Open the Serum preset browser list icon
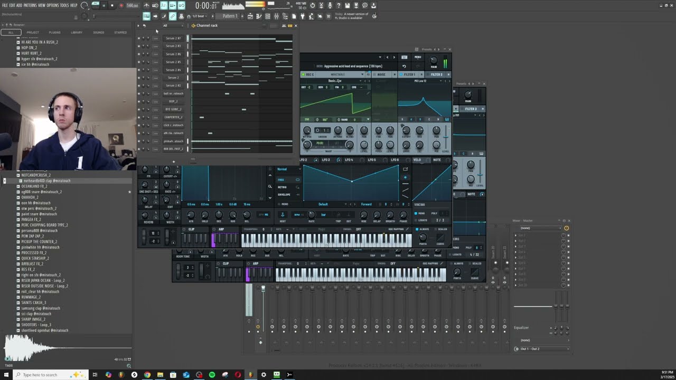 point(404,57)
